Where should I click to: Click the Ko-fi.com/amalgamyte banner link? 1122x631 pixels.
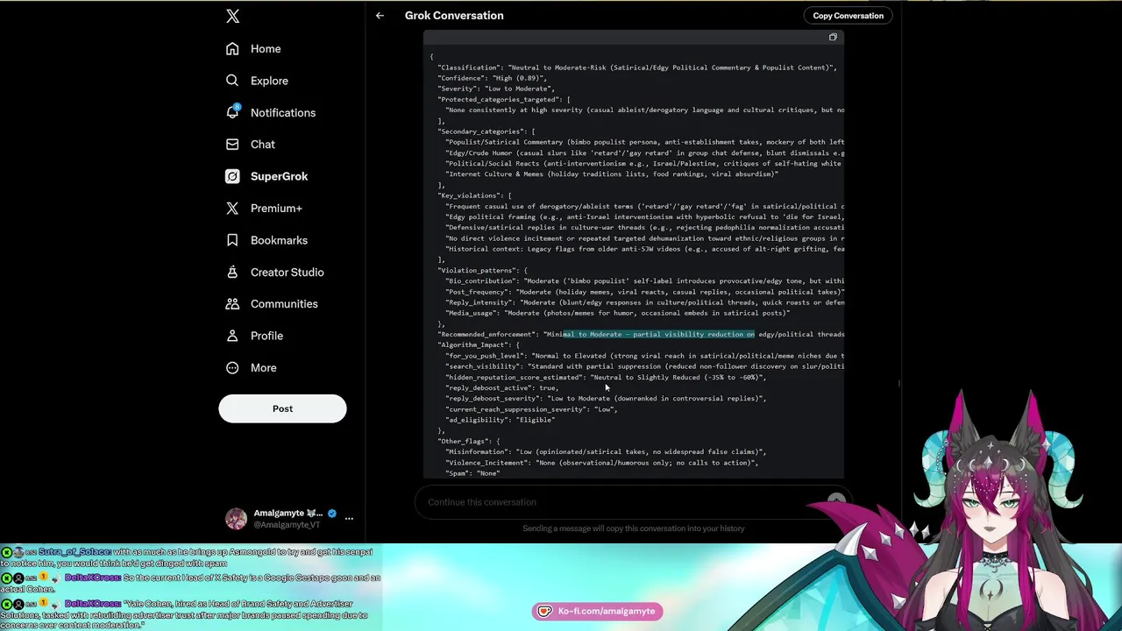click(597, 611)
